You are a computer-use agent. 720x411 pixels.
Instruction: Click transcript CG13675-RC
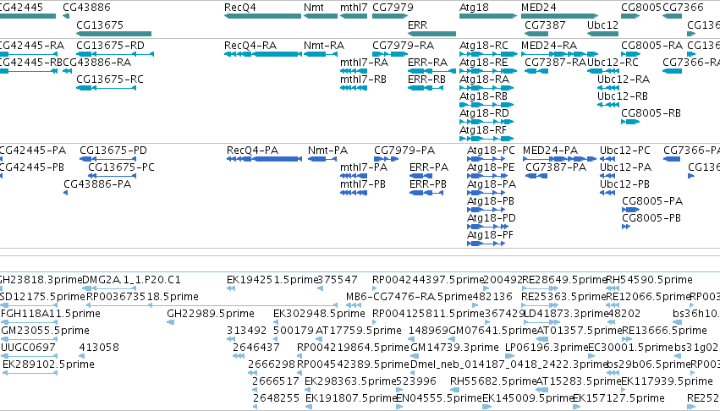point(106,88)
